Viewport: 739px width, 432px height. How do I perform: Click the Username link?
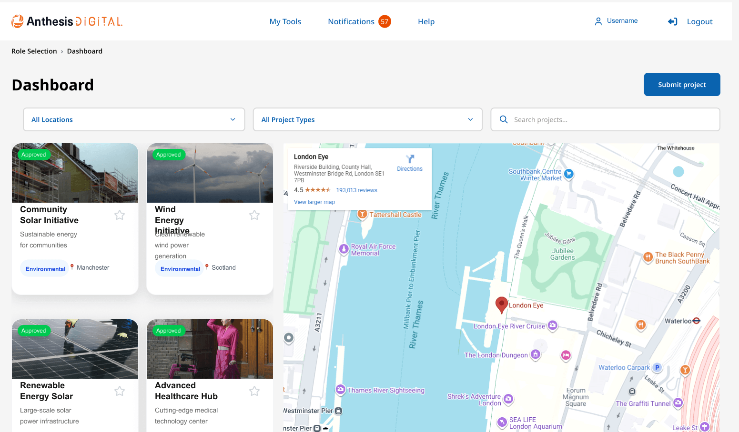point(622,21)
